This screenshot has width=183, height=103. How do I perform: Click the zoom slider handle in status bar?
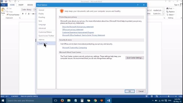tap(168, 96)
